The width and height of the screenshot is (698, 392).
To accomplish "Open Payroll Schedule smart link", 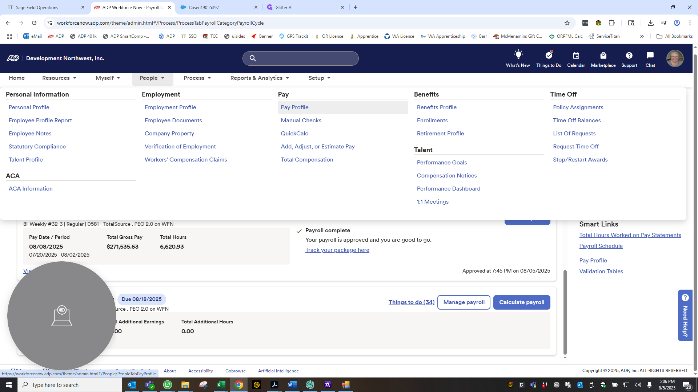I will click(x=601, y=246).
